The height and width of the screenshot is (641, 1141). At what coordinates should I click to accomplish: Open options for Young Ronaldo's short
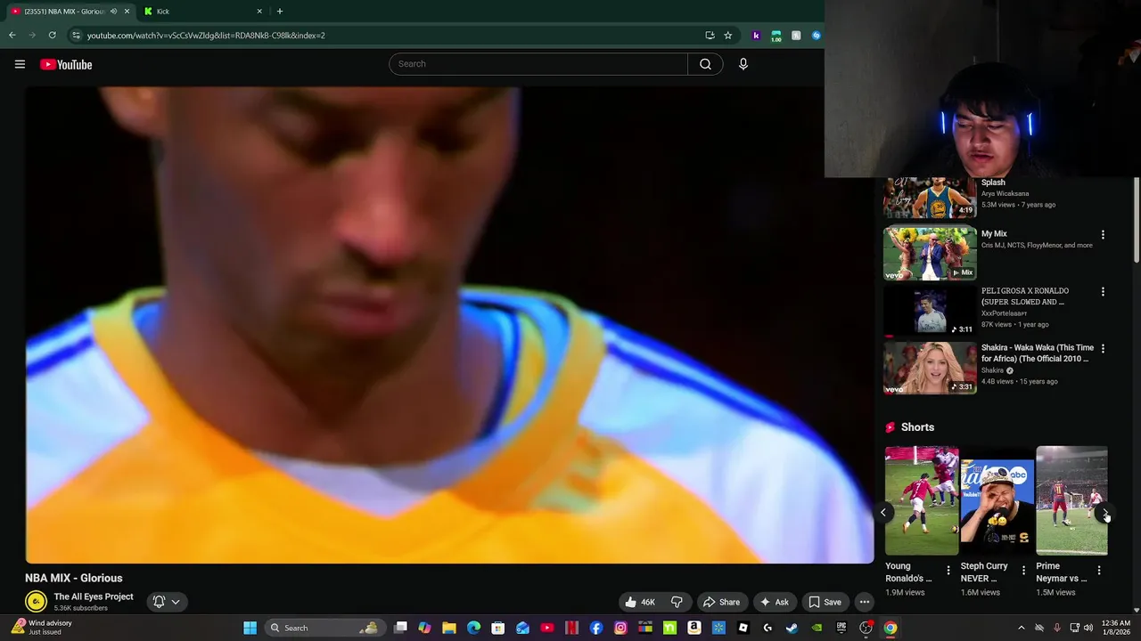click(948, 571)
